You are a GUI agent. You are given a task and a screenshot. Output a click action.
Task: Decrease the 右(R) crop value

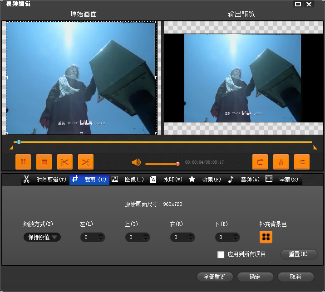(191, 239)
